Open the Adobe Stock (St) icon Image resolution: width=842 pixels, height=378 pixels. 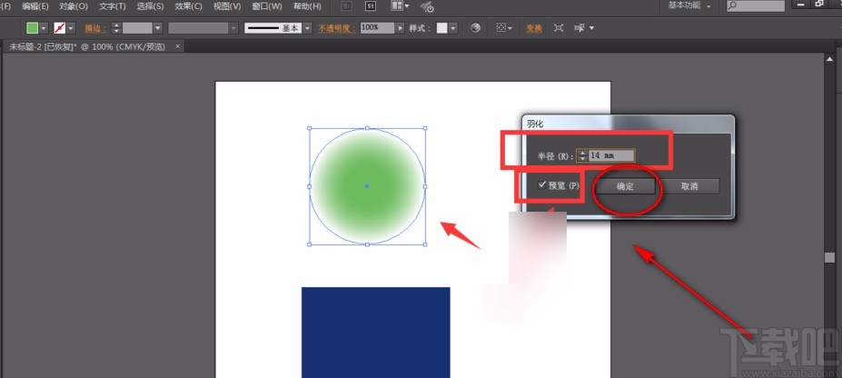click(371, 6)
